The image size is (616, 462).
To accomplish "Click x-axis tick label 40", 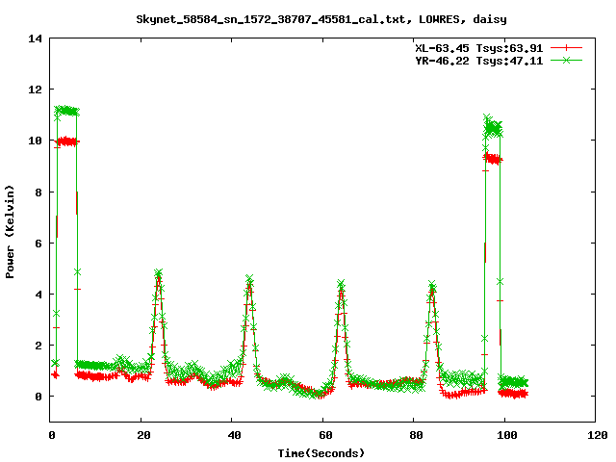I will coord(234,435).
